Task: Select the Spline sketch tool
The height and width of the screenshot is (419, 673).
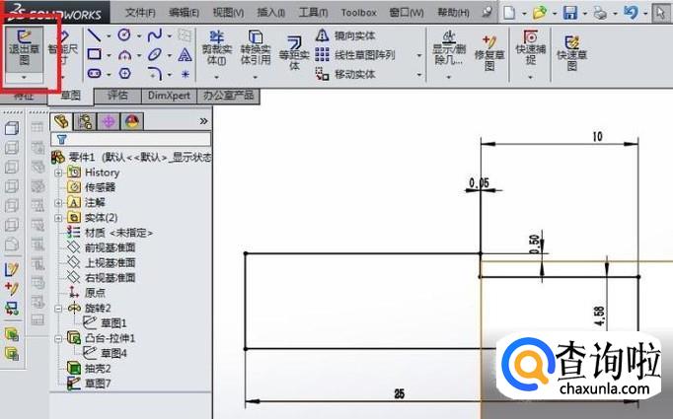Action: 155,35
